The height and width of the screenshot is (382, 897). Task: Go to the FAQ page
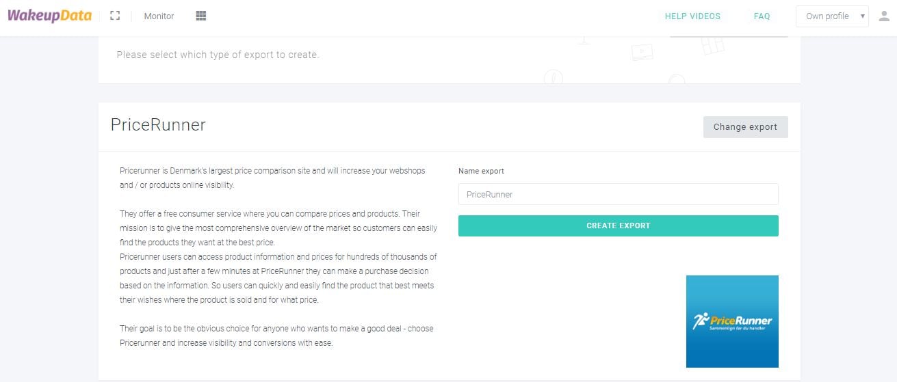point(762,16)
